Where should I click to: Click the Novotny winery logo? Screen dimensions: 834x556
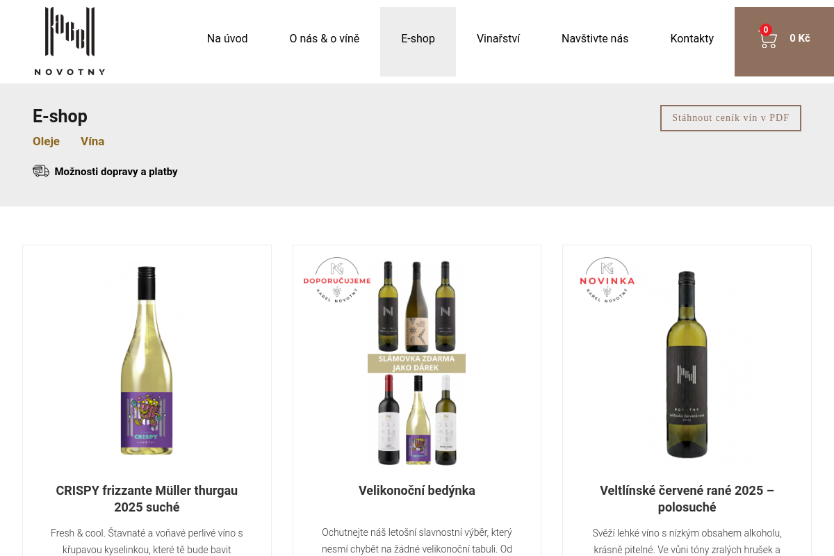[x=69, y=41]
